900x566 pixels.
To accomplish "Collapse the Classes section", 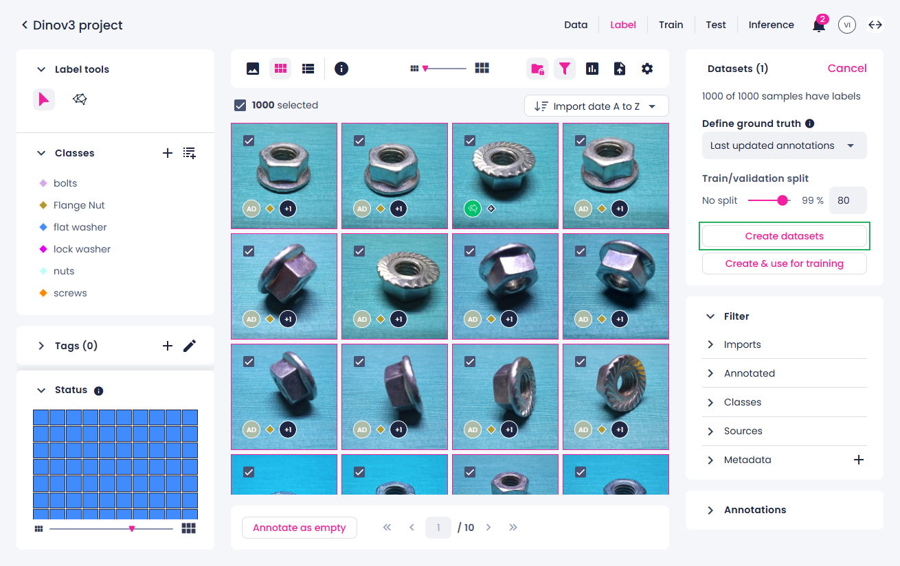I will (41, 153).
